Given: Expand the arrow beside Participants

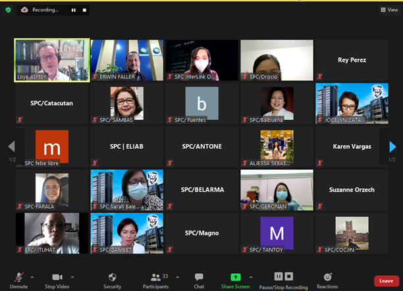Looking at the screenshot, I should [x=178, y=277].
